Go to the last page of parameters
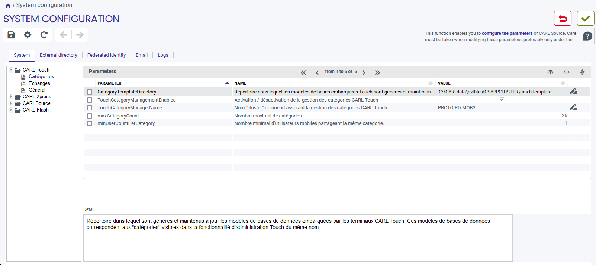 pos(377,73)
